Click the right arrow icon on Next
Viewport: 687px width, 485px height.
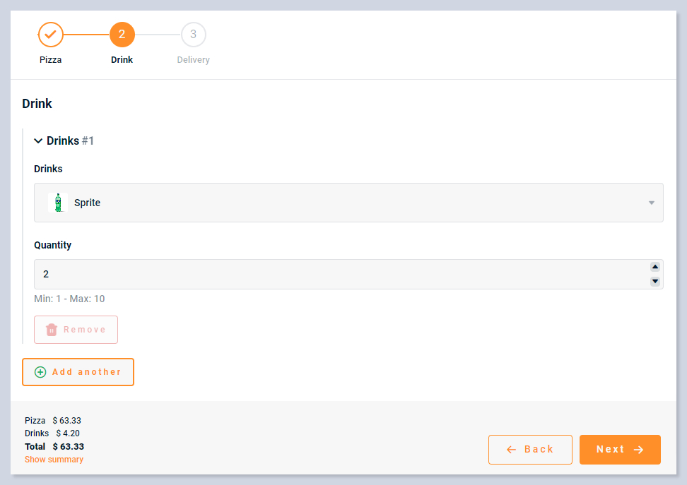[x=639, y=450]
